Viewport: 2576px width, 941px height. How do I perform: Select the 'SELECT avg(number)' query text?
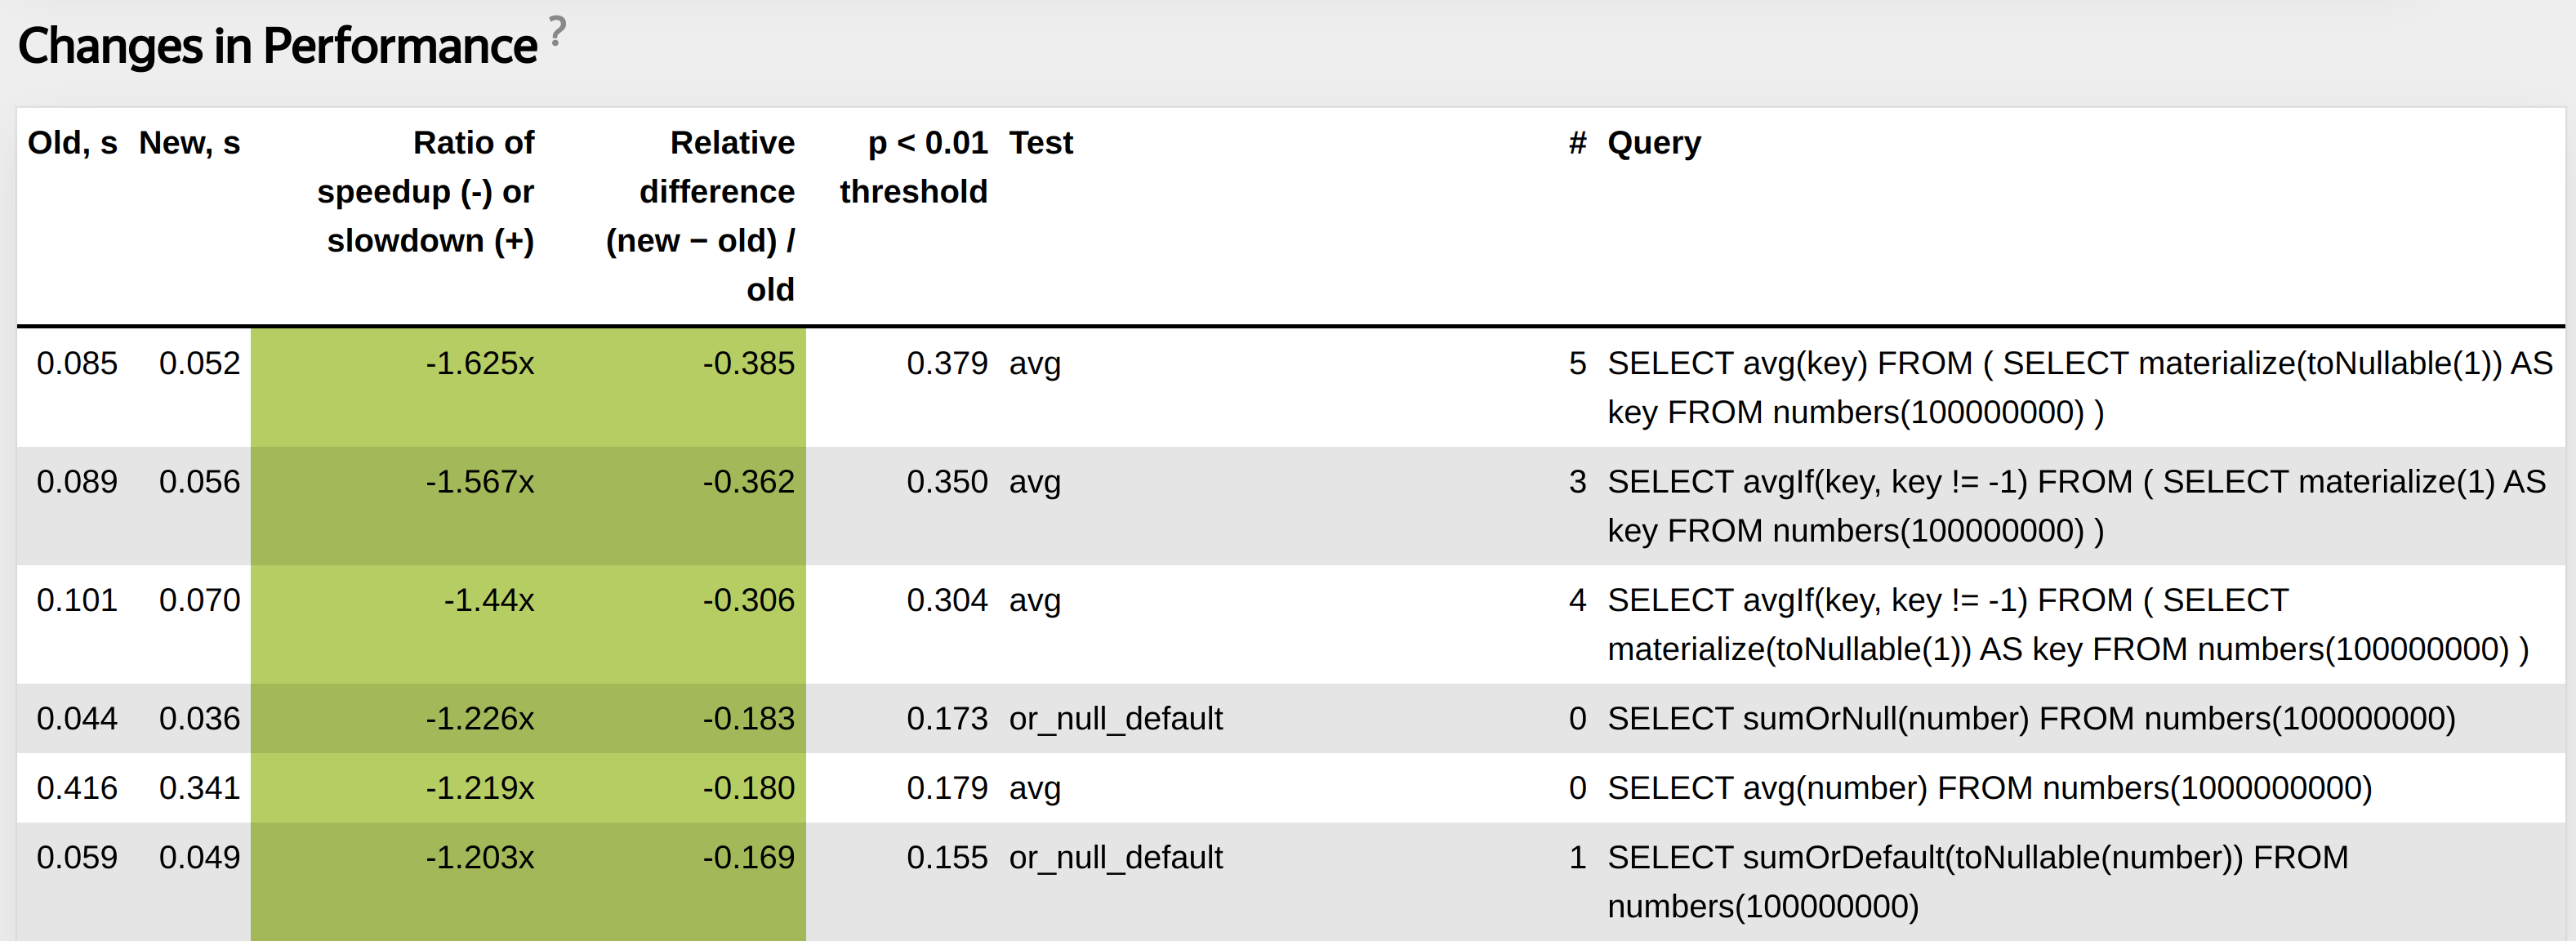tap(1989, 788)
